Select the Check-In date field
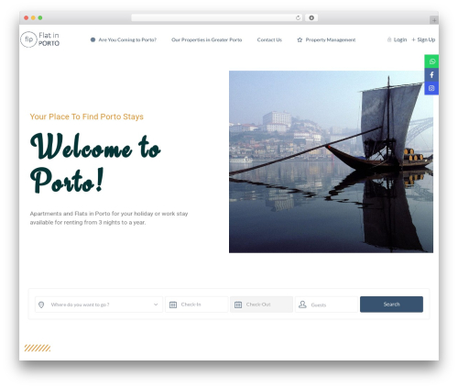The image size is (458, 388). click(x=197, y=305)
